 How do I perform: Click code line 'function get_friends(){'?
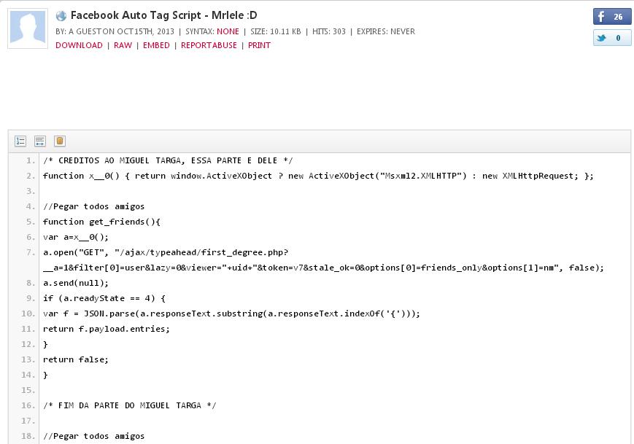101,222
